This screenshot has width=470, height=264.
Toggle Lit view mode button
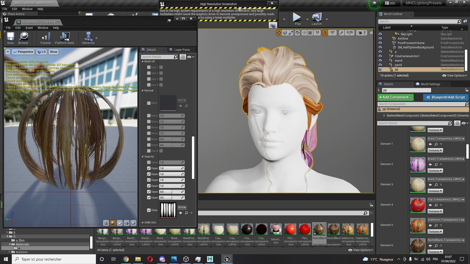42,52
